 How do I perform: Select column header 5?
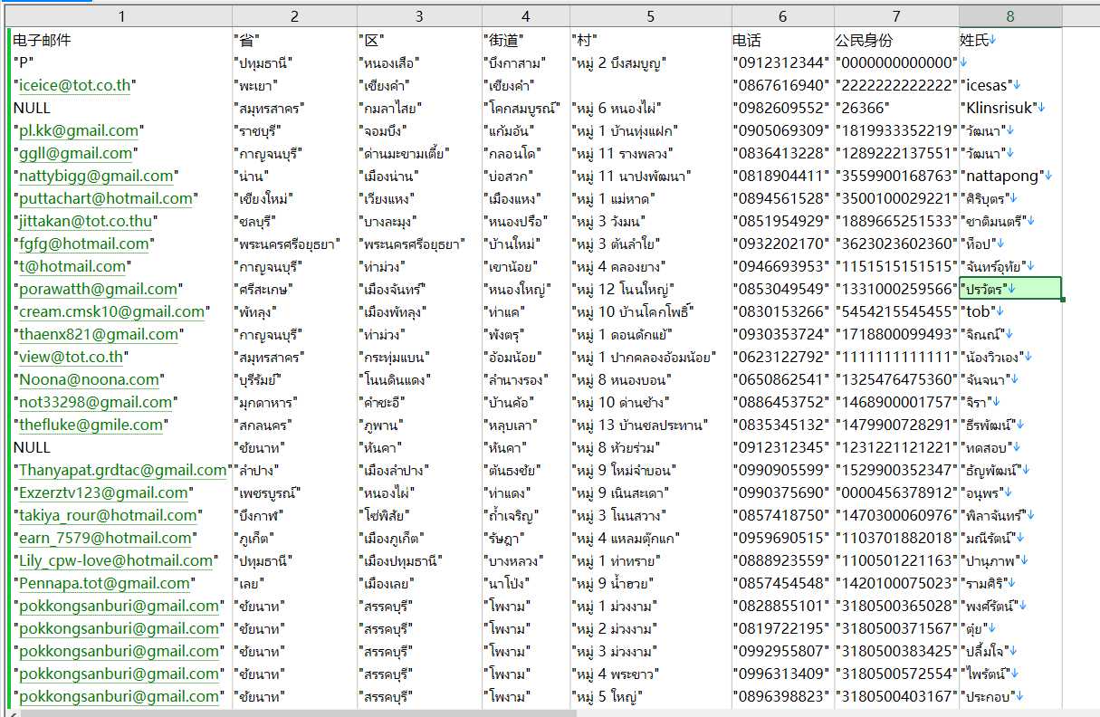click(x=650, y=16)
